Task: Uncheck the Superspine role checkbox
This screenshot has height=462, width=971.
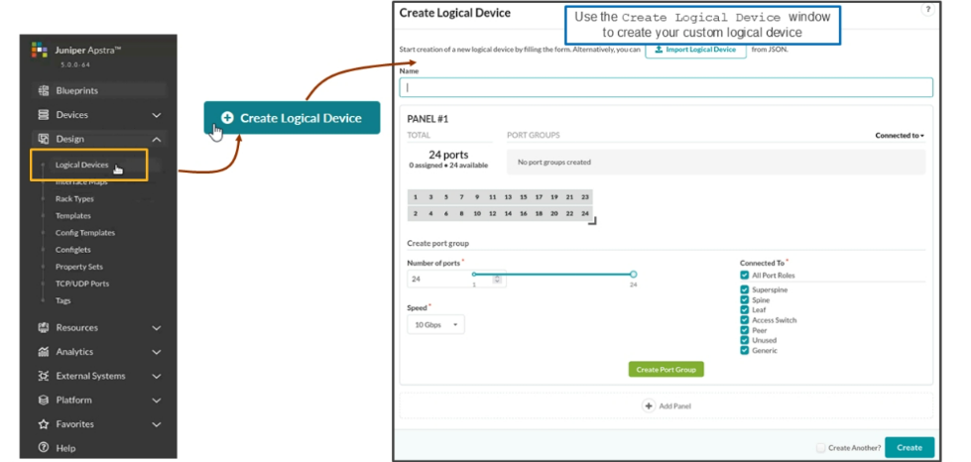Action: point(744,289)
